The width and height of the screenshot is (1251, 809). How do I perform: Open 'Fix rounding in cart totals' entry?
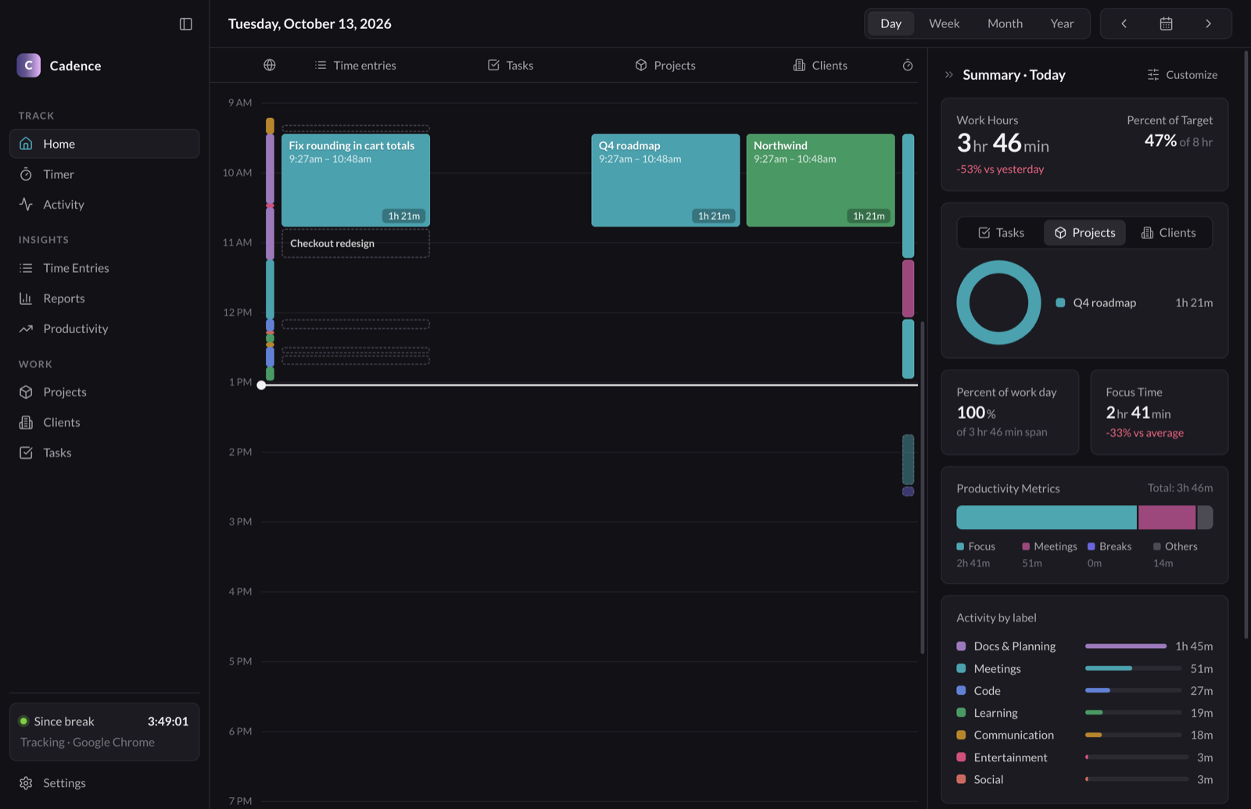pyautogui.click(x=356, y=181)
